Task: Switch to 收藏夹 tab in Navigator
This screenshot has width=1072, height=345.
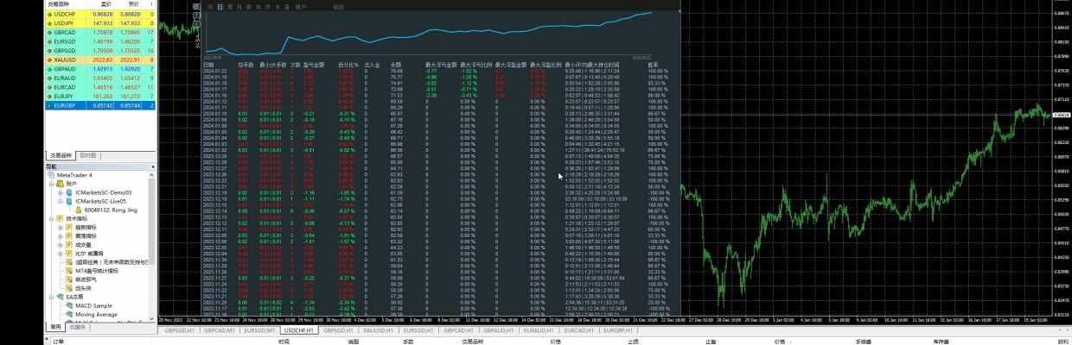Action: tap(78, 328)
